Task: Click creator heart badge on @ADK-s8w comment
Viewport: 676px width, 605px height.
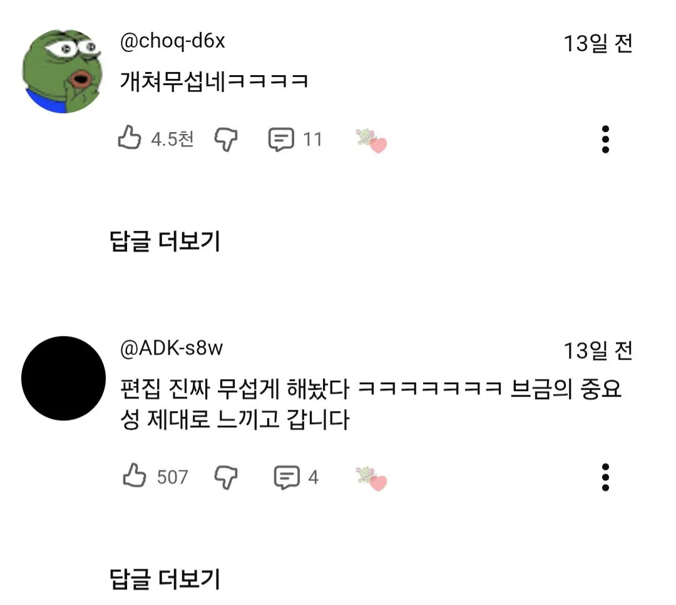Action: pos(371,479)
